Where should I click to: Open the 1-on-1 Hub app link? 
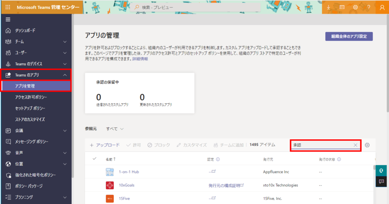(x=129, y=172)
